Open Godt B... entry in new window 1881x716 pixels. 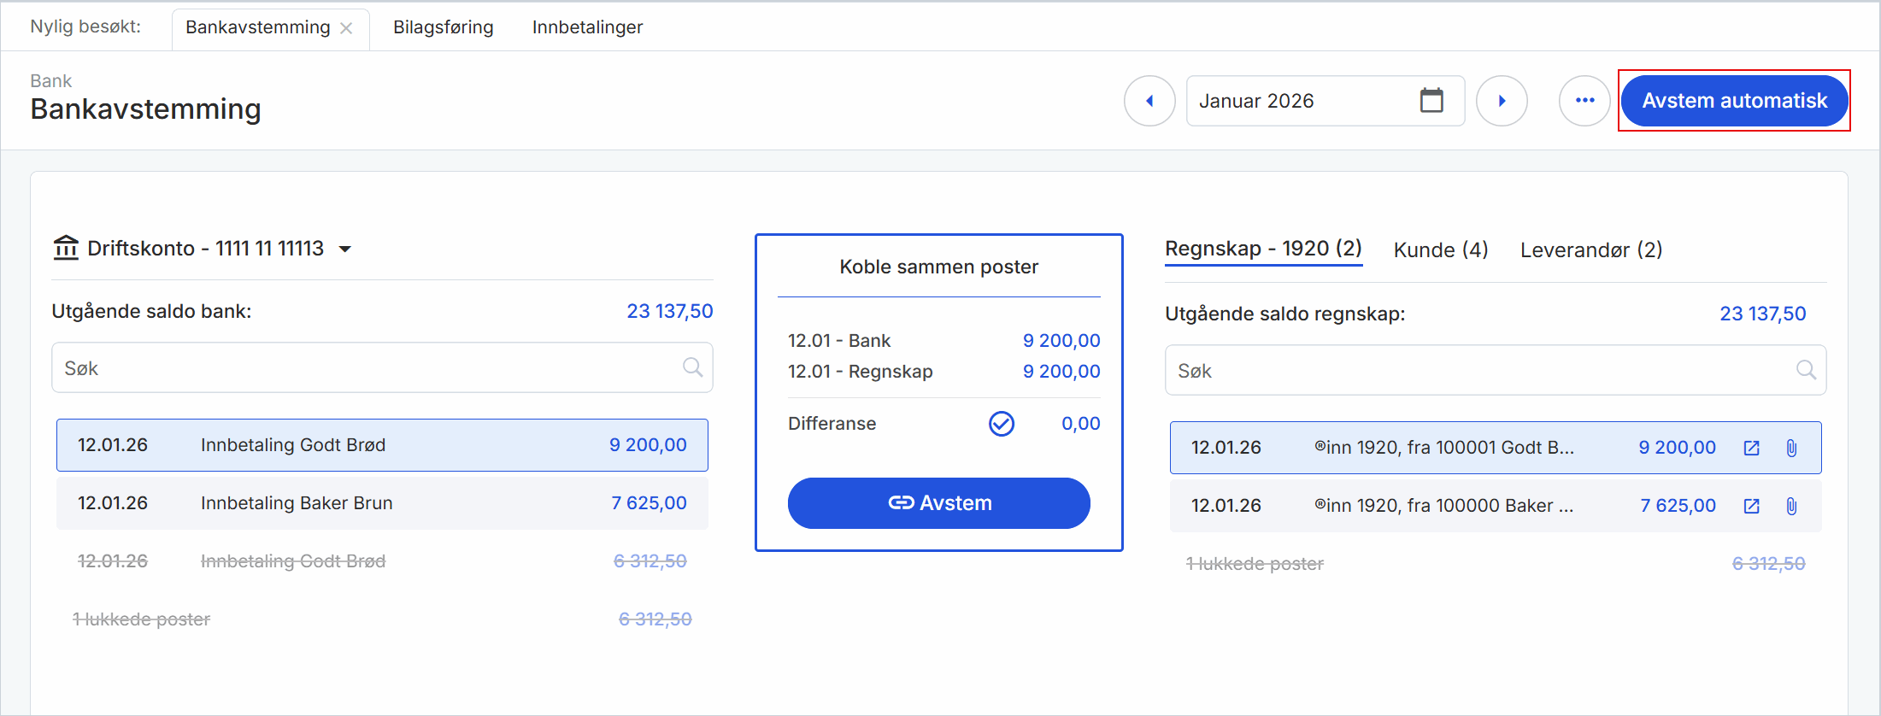coord(1751,448)
